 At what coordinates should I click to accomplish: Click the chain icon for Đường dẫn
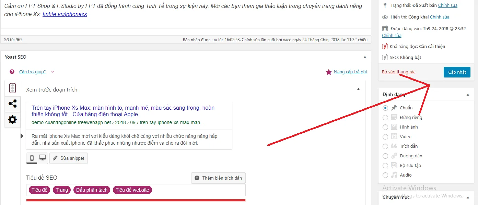pyautogui.click(x=394, y=156)
